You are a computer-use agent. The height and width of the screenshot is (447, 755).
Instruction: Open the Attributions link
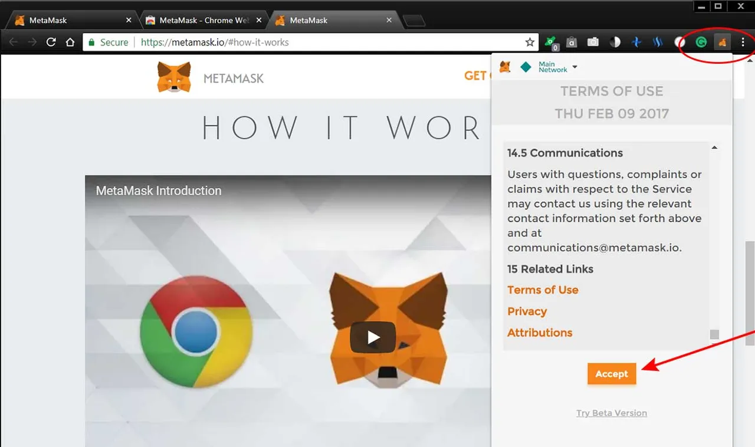[x=540, y=333]
